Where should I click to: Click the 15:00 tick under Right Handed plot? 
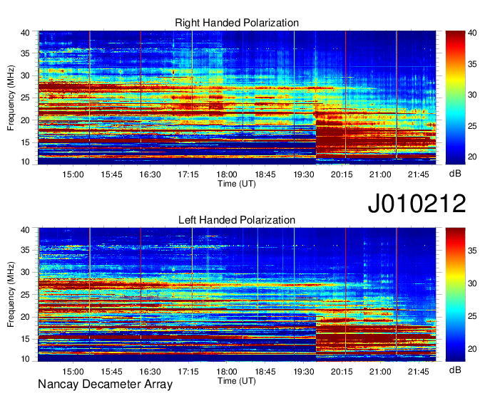(x=73, y=174)
